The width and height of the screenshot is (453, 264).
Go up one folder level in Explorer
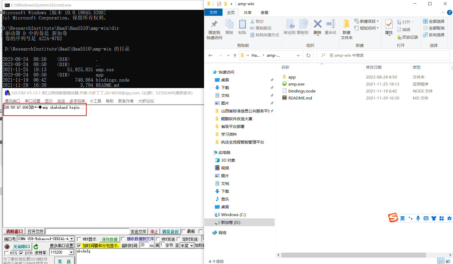(x=235, y=55)
